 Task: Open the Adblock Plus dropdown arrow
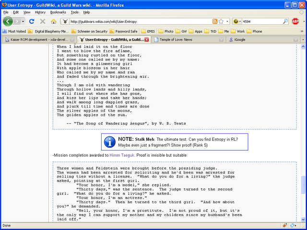pyautogui.click(x=304, y=21)
